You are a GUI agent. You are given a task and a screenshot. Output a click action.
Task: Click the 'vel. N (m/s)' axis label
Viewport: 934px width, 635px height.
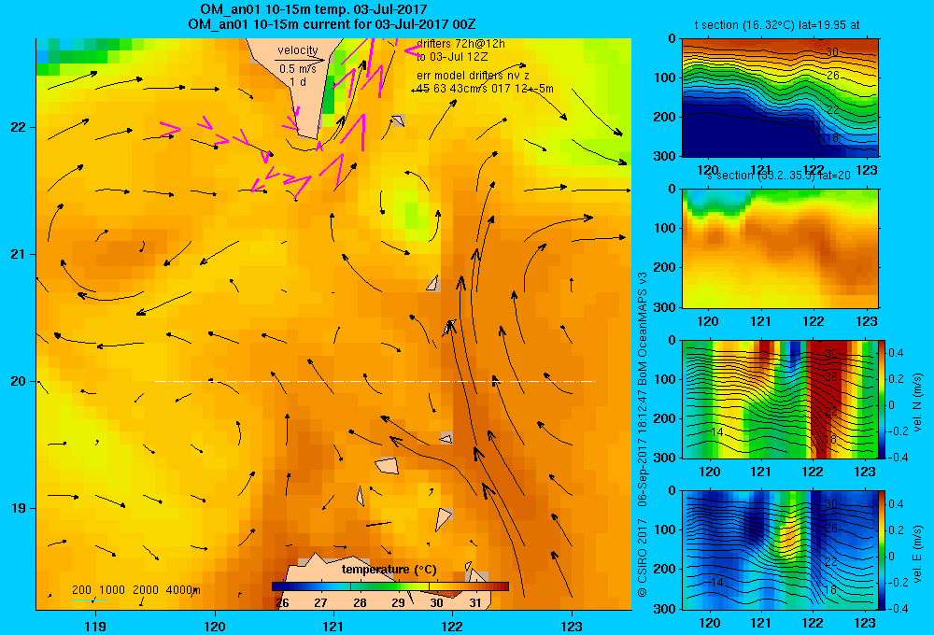[x=917, y=402]
